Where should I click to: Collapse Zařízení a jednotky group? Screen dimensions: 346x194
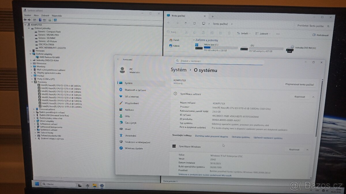[194, 40]
